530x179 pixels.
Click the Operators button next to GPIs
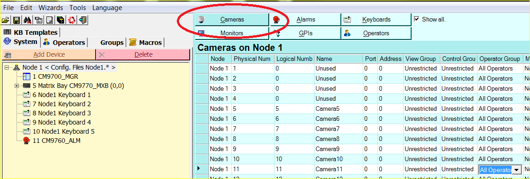(376, 33)
